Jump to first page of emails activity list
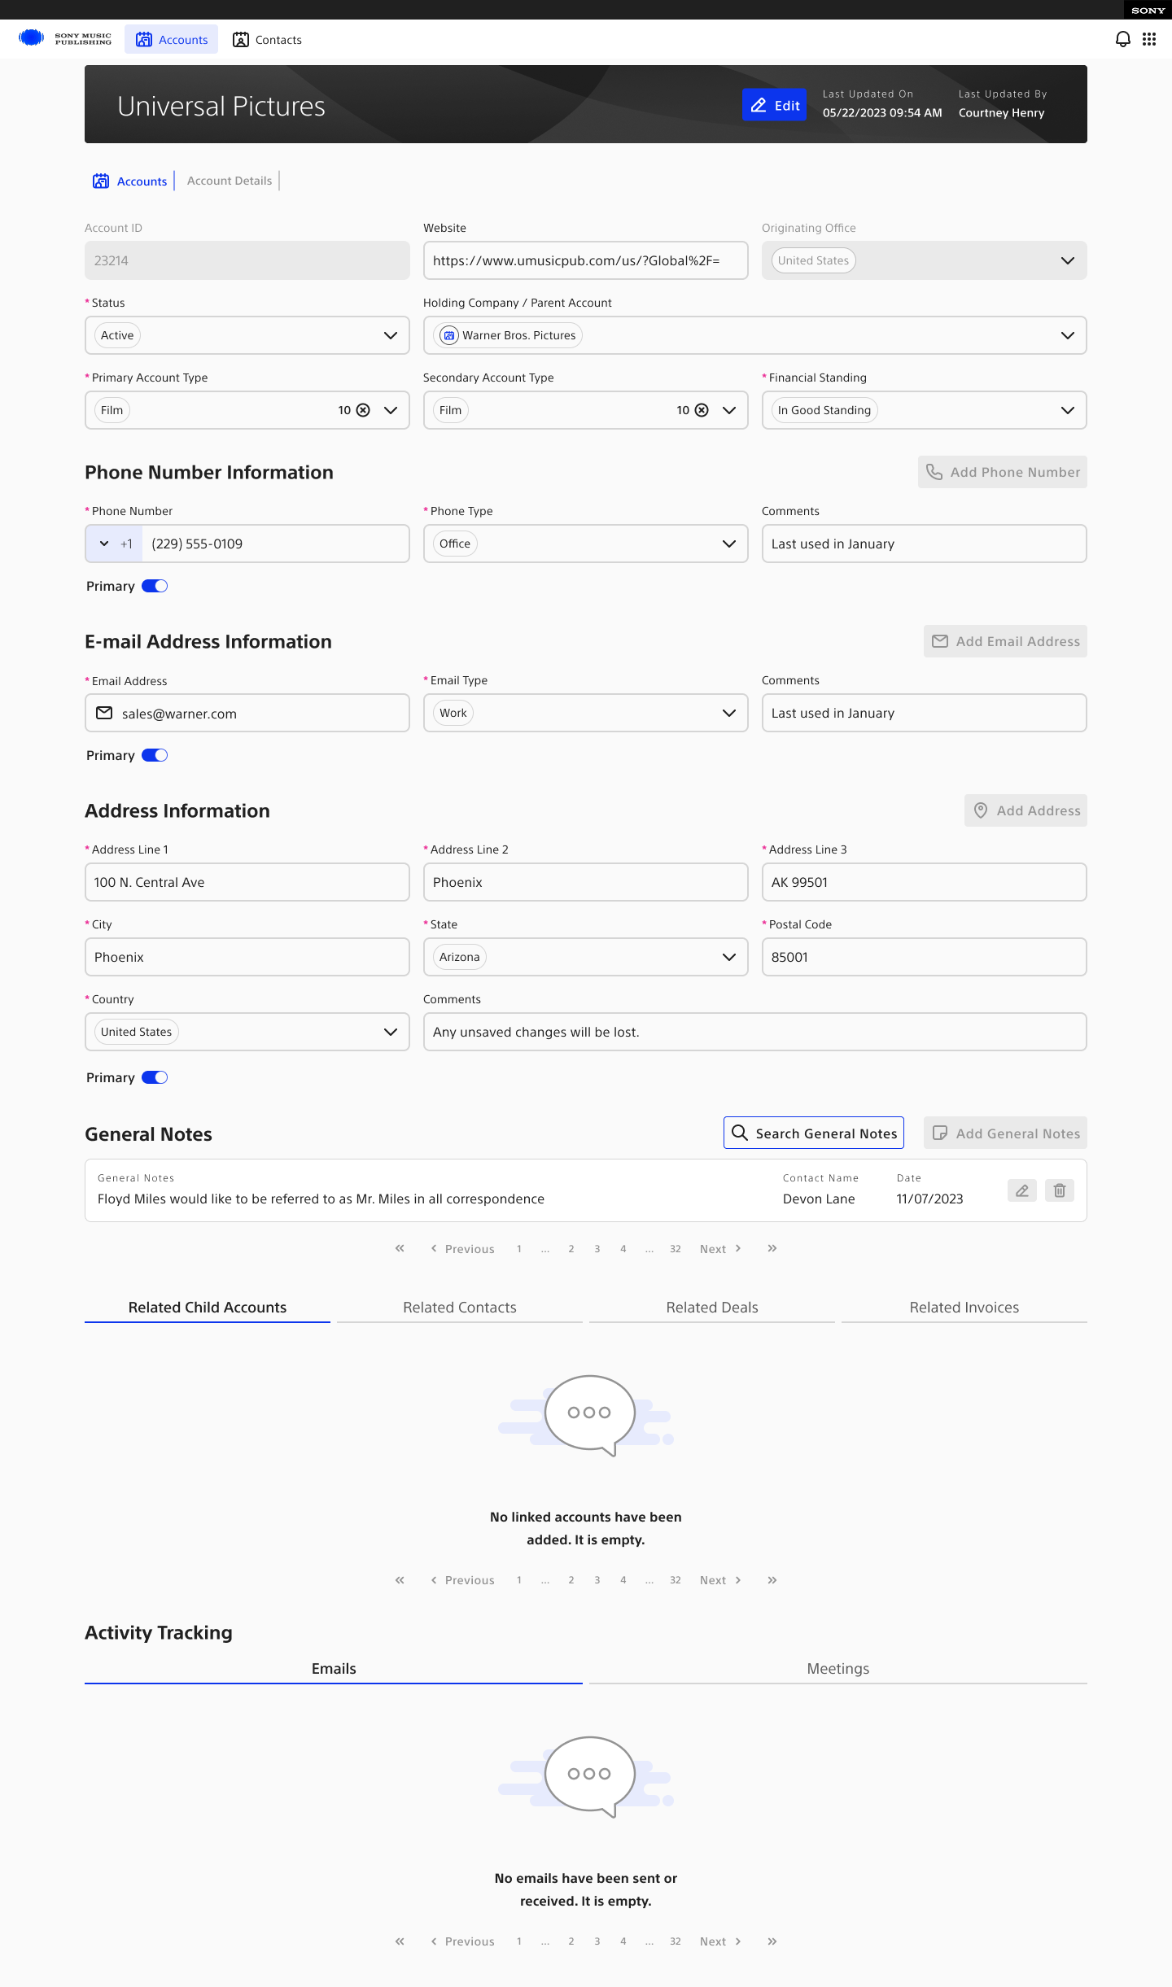This screenshot has height=1987, width=1172. pyautogui.click(x=400, y=1941)
